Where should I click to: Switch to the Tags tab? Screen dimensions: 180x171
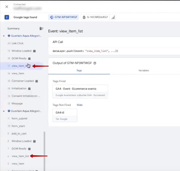[79, 70]
